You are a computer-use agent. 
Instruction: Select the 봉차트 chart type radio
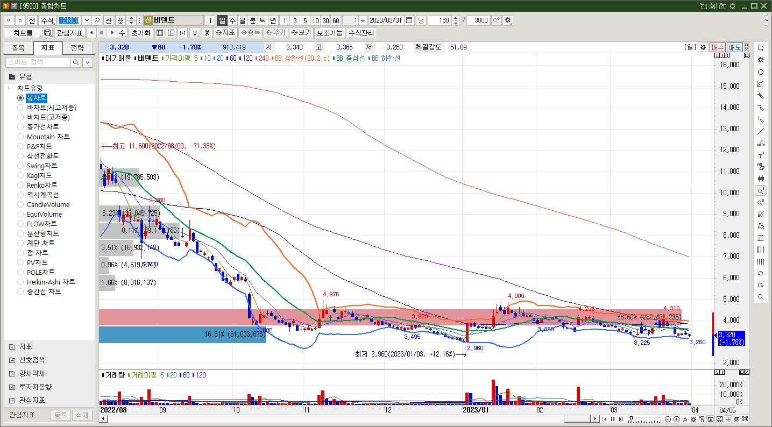pyautogui.click(x=20, y=98)
